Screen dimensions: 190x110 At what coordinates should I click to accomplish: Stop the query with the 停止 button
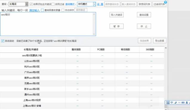pyautogui.click(x=144, y=26)
